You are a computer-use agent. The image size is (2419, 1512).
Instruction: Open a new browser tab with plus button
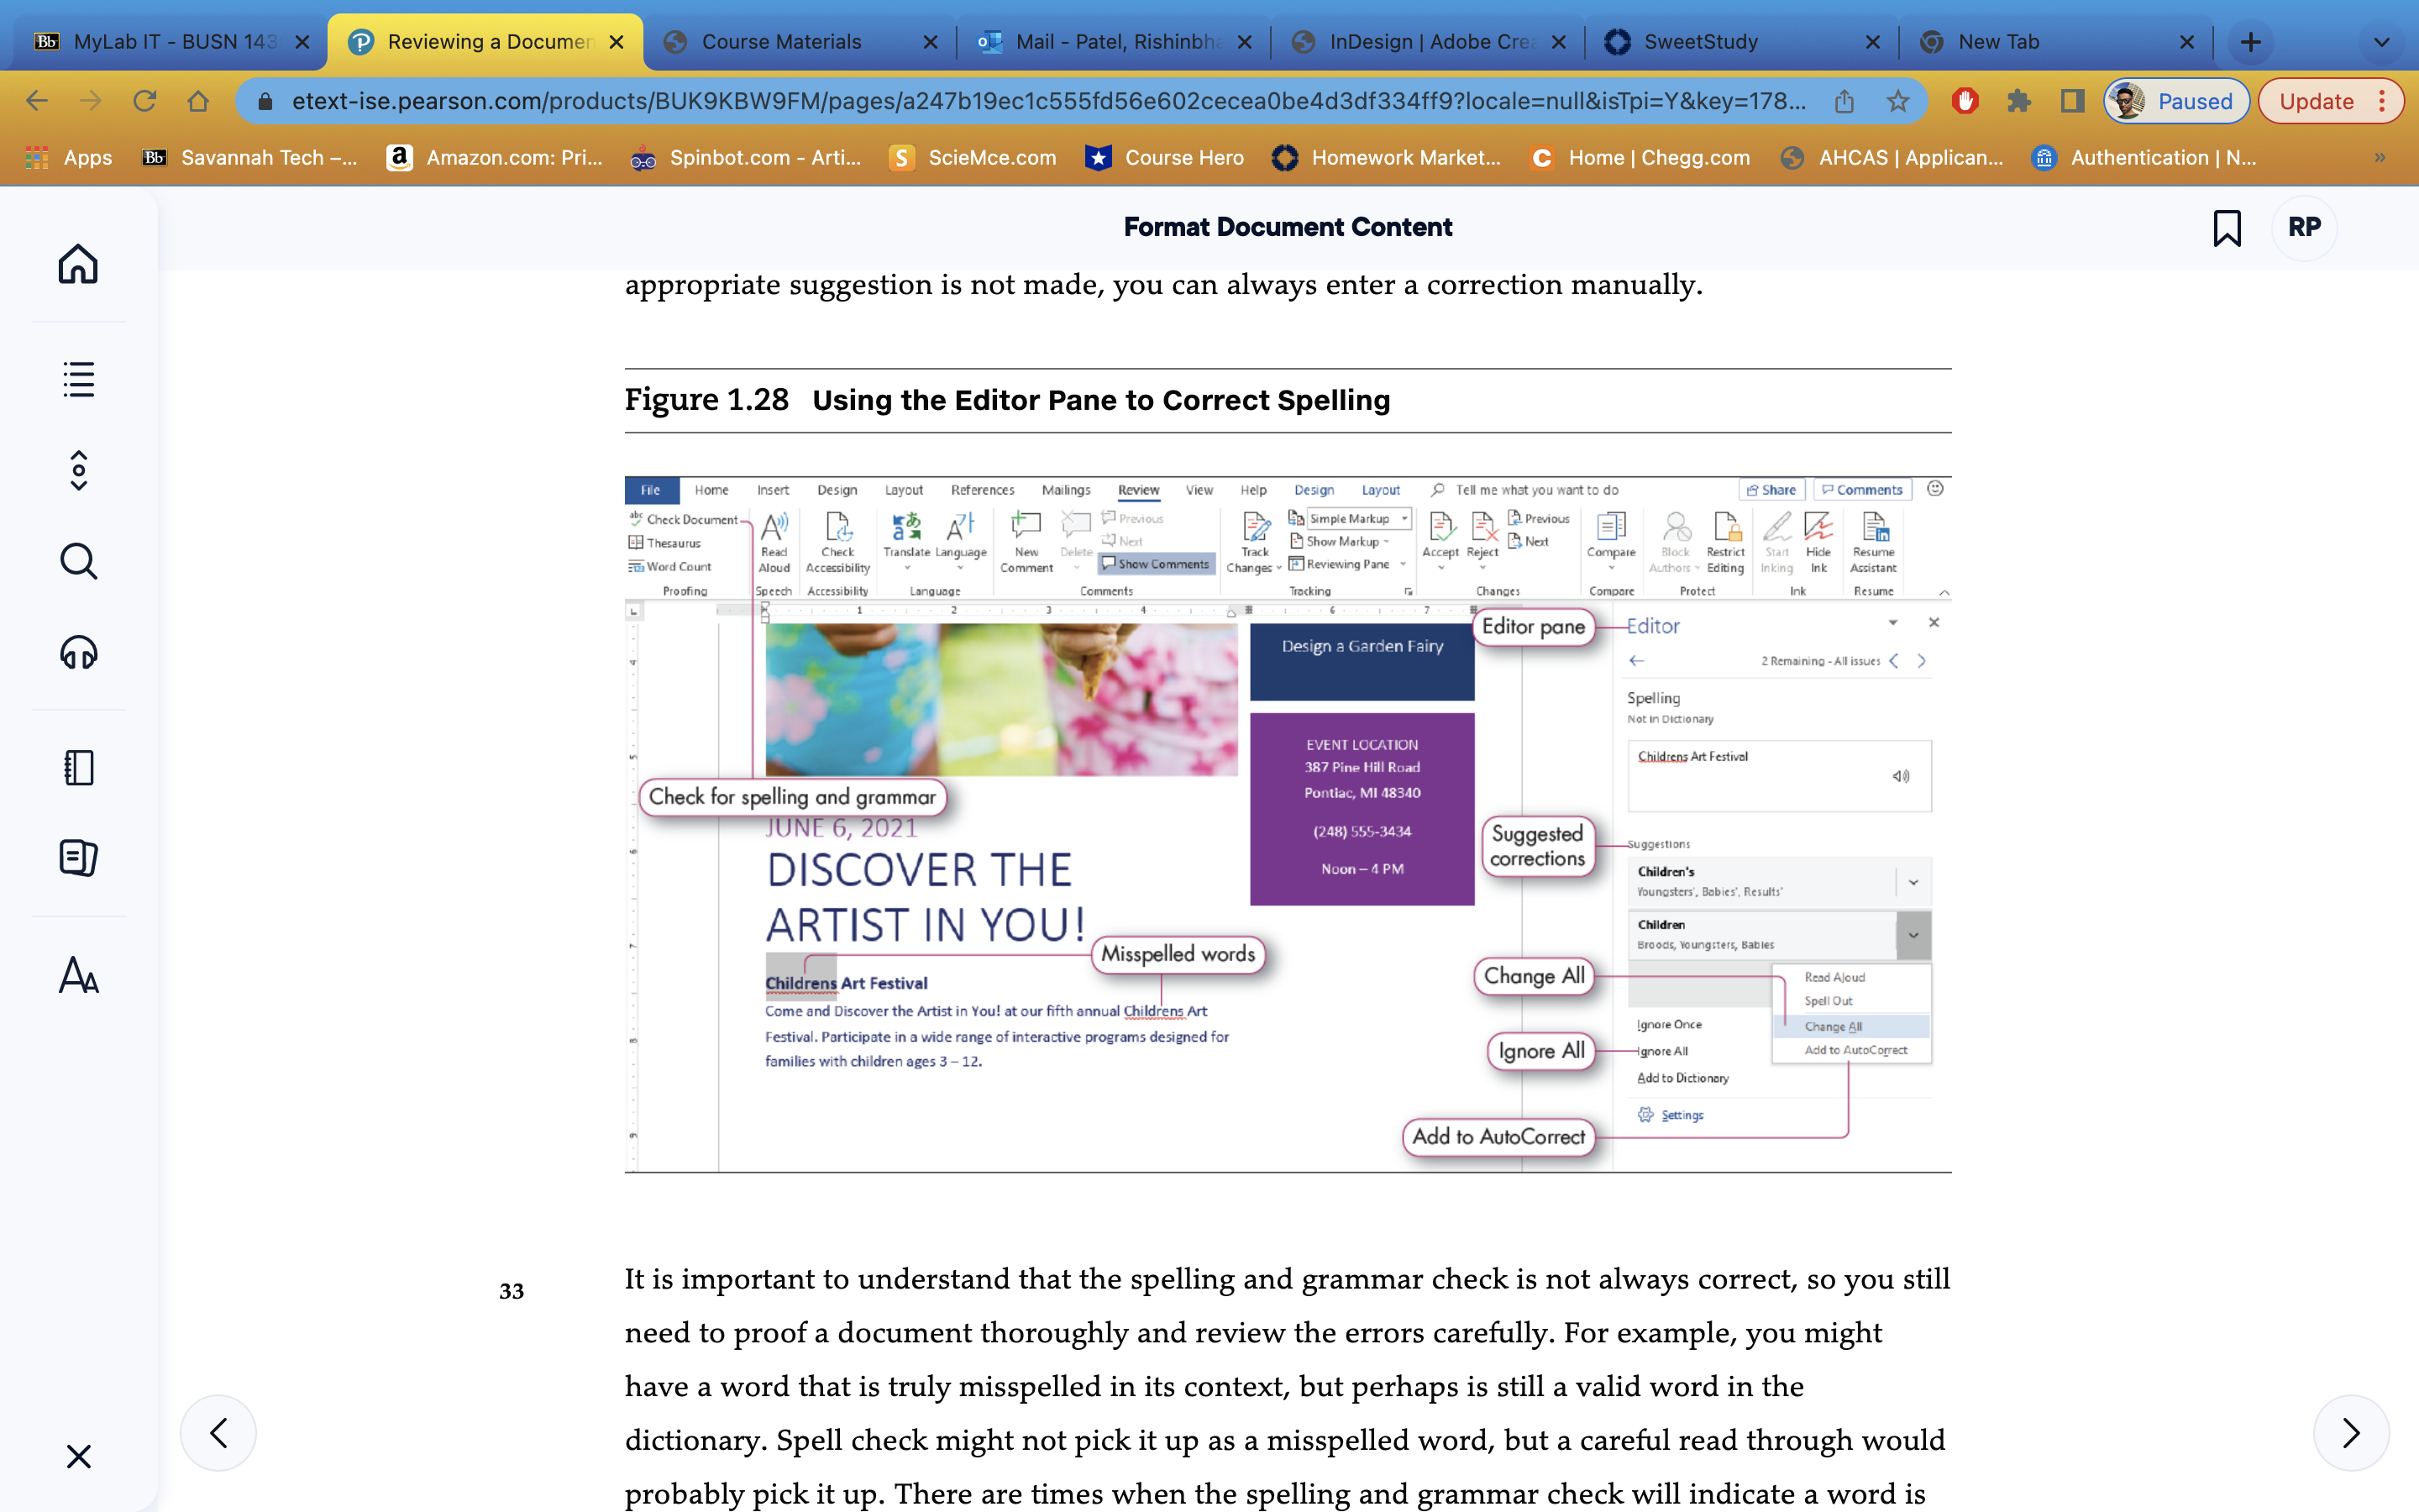[x=2250, y=42]
